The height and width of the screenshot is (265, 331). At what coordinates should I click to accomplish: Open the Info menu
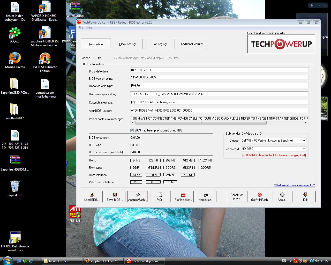(x=89, y=28)
